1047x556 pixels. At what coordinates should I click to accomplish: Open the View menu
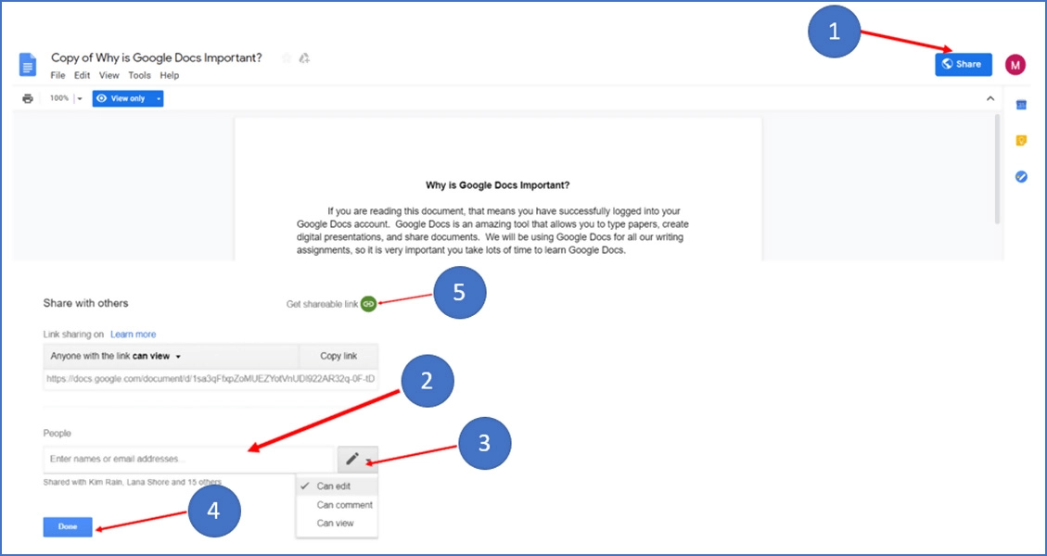click(109, 75)
